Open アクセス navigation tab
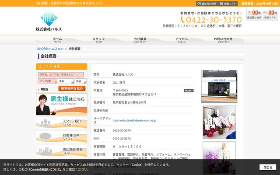This screenshot has width=280, height=175. pyautogui.click(x=182, y=40)
